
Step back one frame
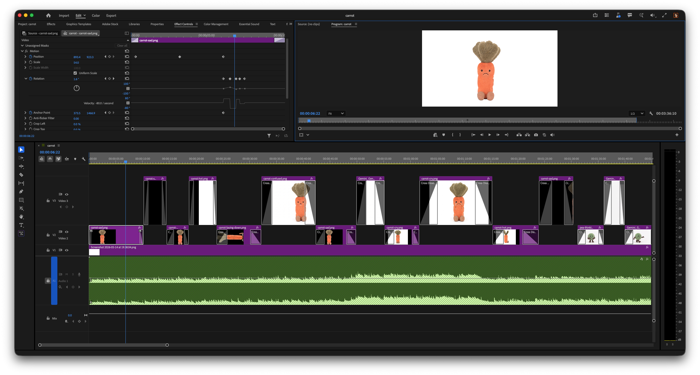(482, 135)
